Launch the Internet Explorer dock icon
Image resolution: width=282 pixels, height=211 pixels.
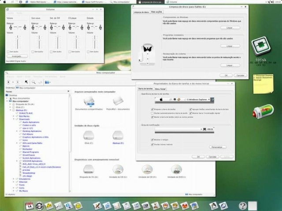click(107, 206)
